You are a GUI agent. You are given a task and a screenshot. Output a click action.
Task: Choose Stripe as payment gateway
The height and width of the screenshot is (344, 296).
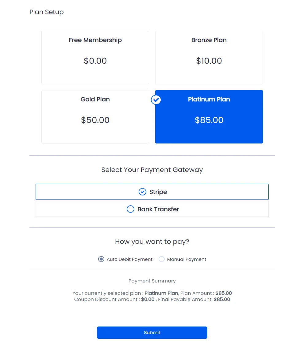tap(152, 192)
